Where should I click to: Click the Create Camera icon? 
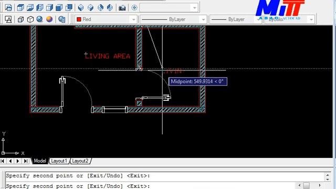[122, 8]
